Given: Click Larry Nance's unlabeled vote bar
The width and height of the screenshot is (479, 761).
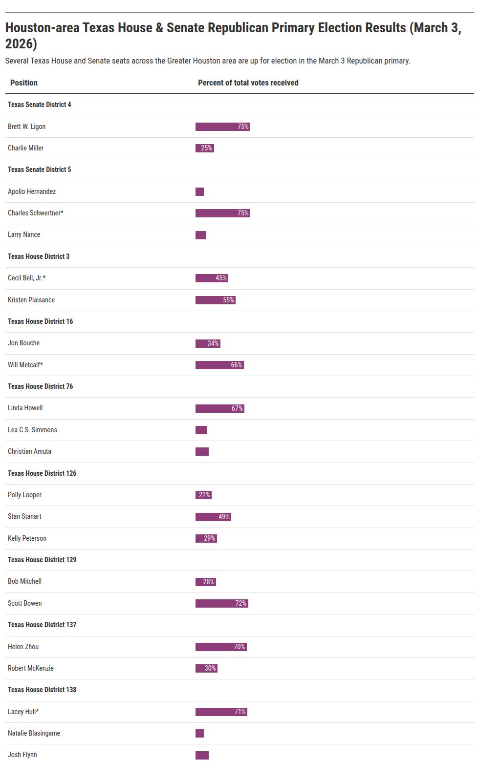Looking at the screenshot, I should point(200,235).
